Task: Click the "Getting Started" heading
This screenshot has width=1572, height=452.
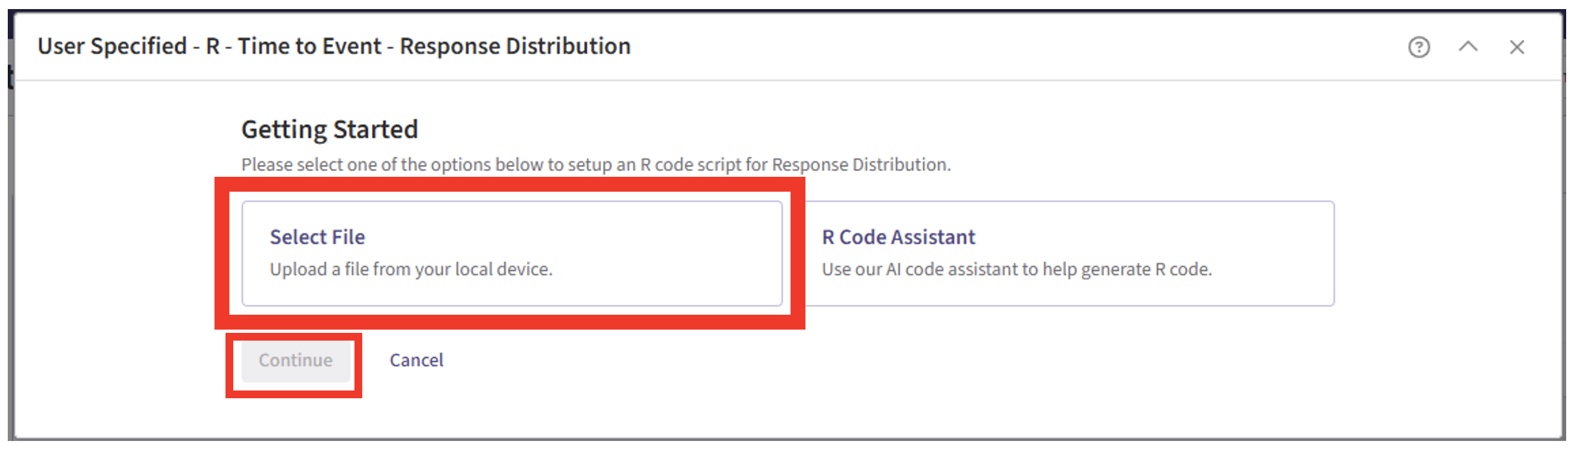Action: [329, 130]
